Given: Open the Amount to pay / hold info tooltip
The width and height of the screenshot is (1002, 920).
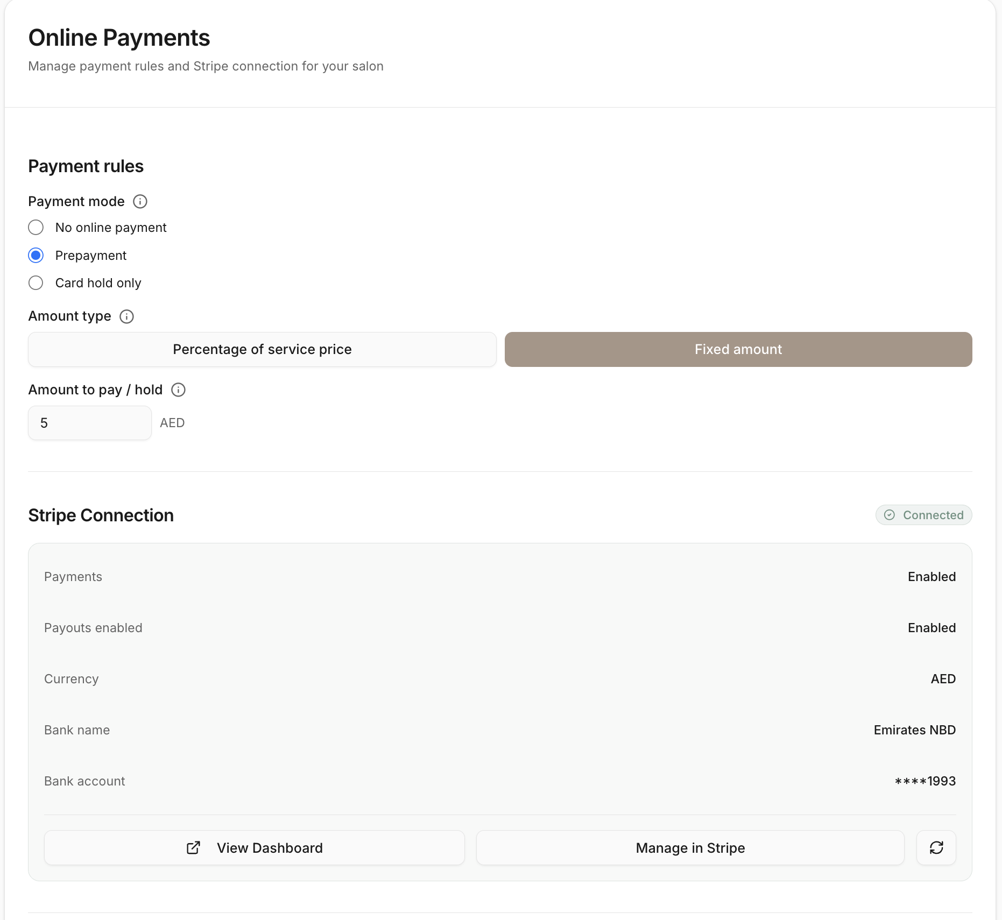Looking at the screenshot, I should [178, 390].
